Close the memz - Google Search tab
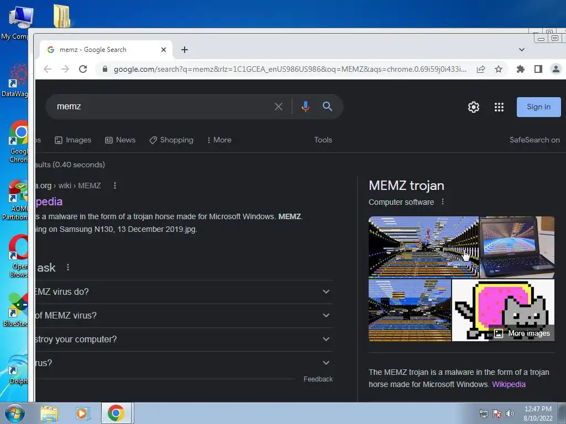 click(164, 49)
